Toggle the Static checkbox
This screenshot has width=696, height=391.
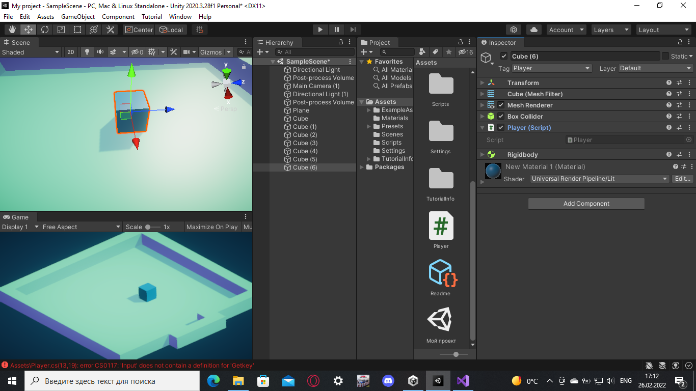click(665, 56)
